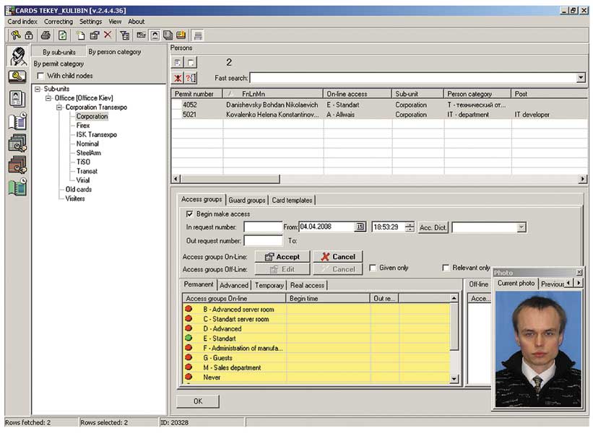Click the red status dot for G - Guests
Screen dimensions: 593x433
(189, 358)
